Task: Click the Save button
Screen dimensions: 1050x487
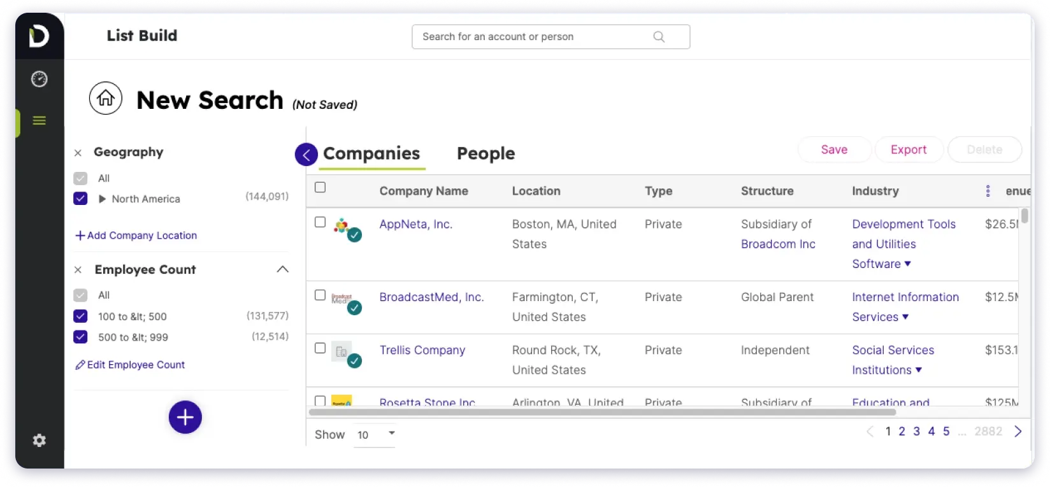Action: pyautogui.click(x=834, y=150)
